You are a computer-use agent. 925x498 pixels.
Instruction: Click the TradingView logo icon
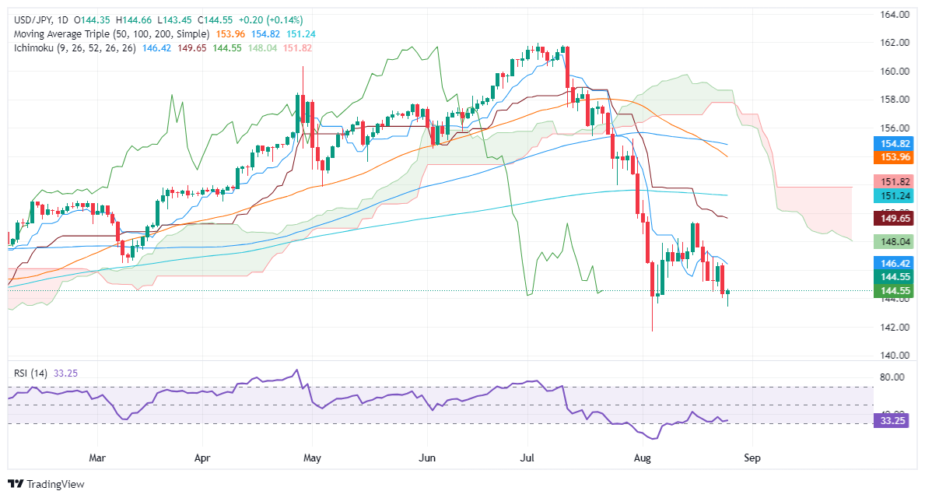pyautogui.click(x=16, y=484)
